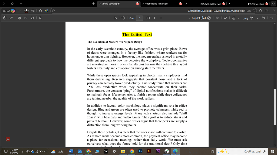Add this page to favorites star
Image resolution: width=277 pixels, height=155 pixels.
[x=53, y=11]
